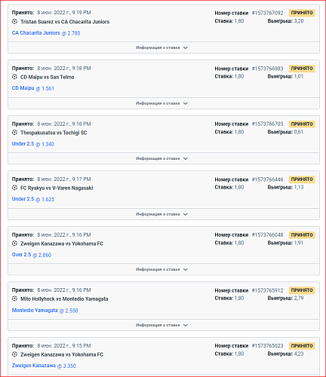Open Montedio Yamagata @ 2.550 link
This screenshot has width=326, height=377.
click(45, 311)
